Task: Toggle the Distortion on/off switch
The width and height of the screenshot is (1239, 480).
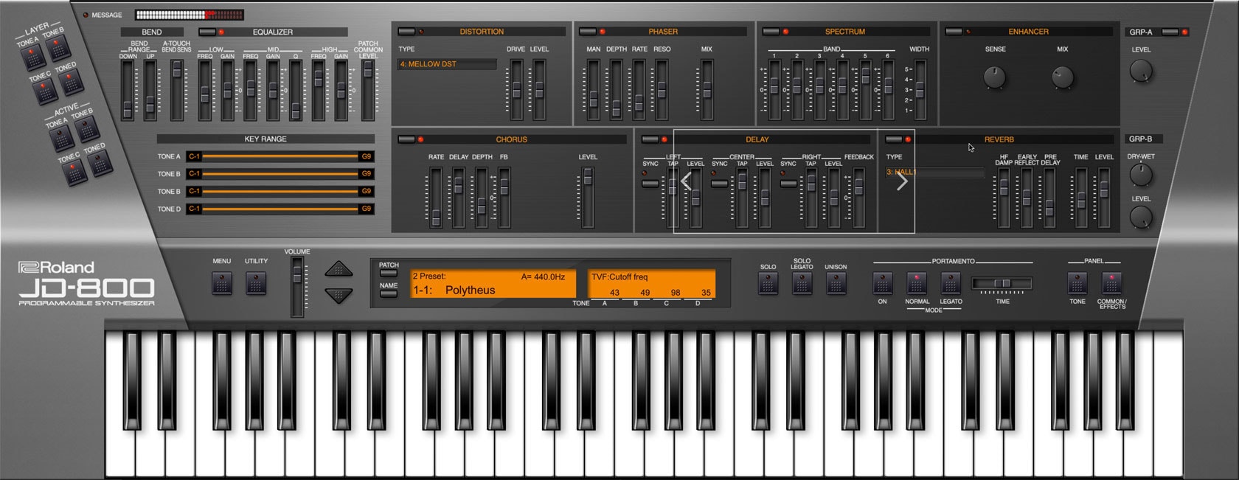Action: [x=406, y=32]
